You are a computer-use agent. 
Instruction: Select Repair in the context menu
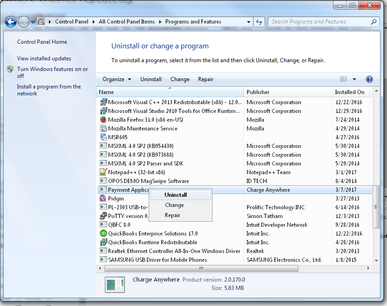[x=172, y=215]
